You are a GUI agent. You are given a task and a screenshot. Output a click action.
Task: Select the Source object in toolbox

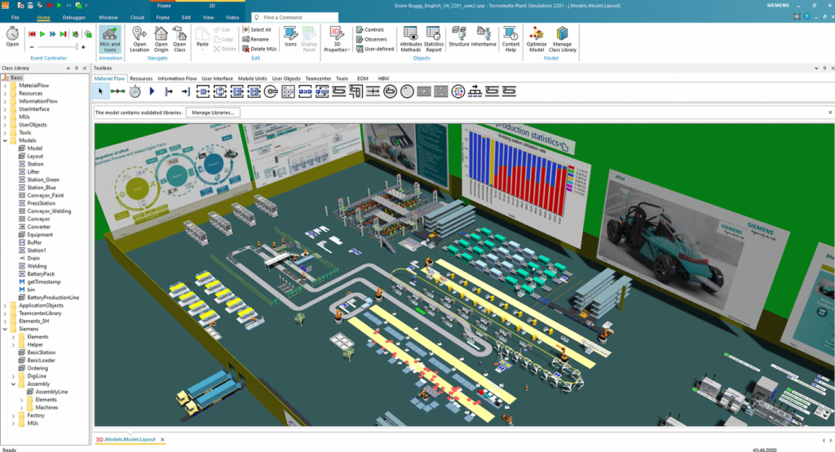(x=169, y=91)
